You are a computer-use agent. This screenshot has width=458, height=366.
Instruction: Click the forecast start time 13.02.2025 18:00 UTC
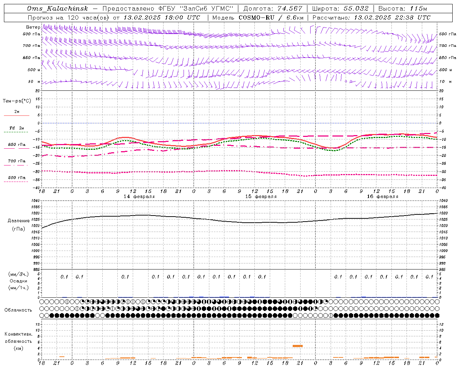[162, 18]
